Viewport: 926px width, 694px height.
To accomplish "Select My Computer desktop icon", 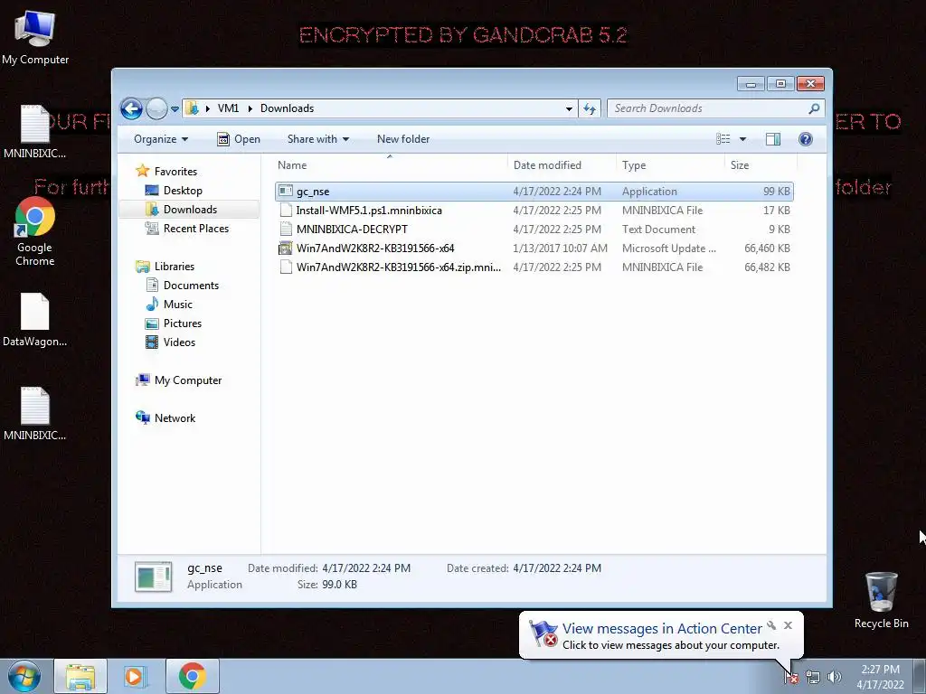I will click(x=35, y=37).
